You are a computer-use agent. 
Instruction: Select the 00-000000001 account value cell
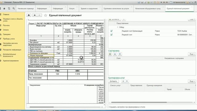pos(185,35)
